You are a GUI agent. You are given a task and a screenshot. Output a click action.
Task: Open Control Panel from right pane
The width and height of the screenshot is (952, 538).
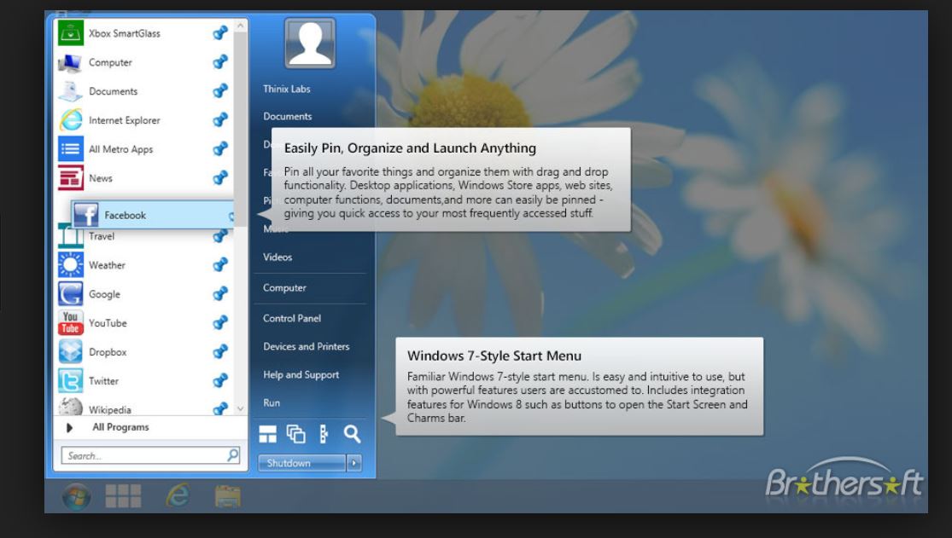[x=291, y=318]
